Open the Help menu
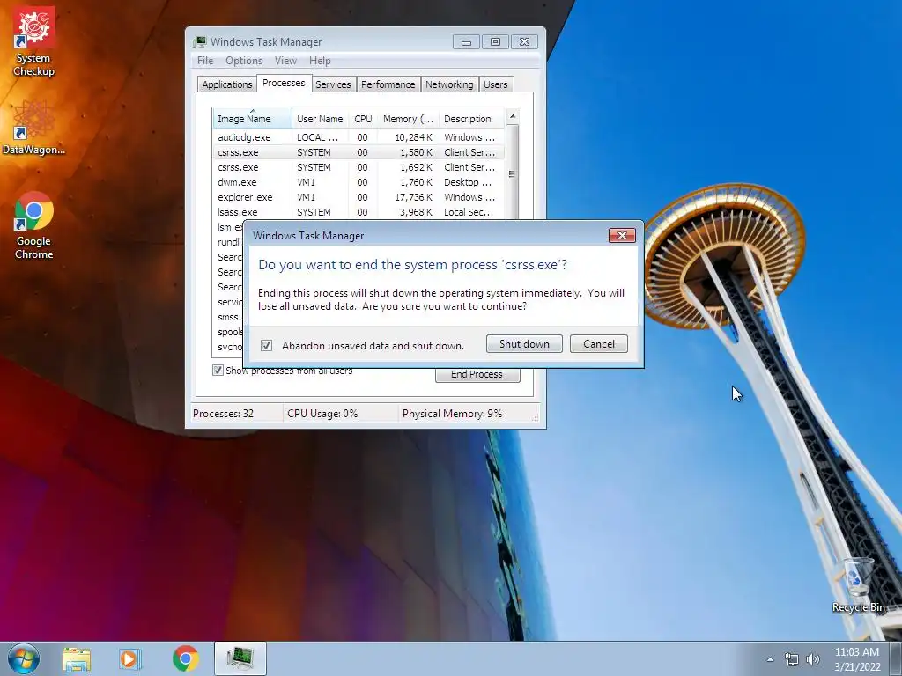Viewport: 902px width, 676px height. pos(320,61)
